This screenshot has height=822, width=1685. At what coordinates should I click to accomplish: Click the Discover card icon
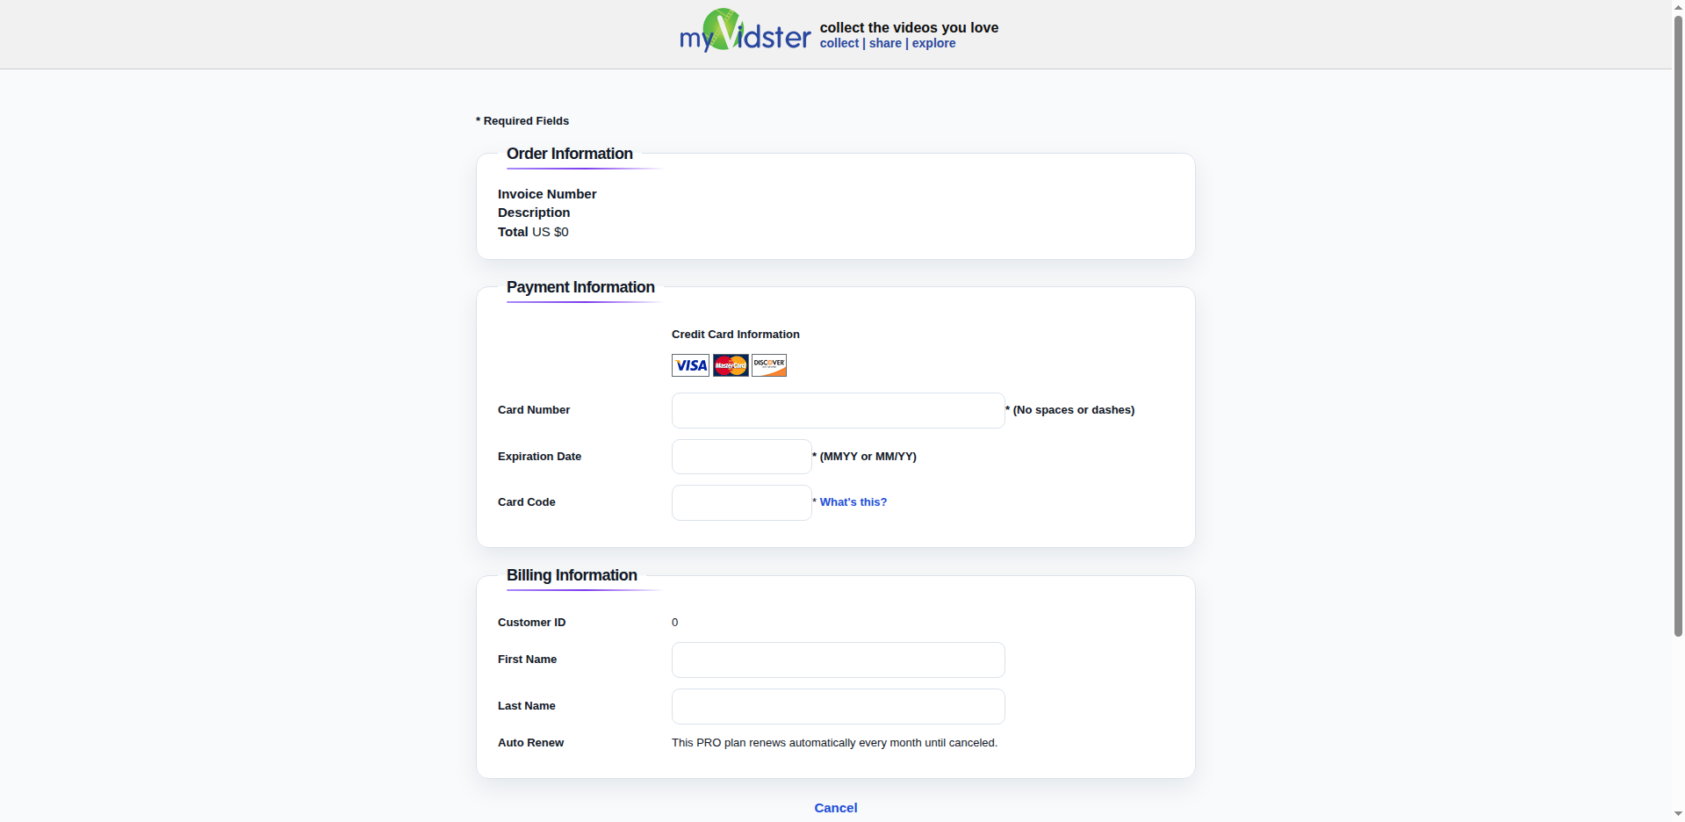[769, 365]
